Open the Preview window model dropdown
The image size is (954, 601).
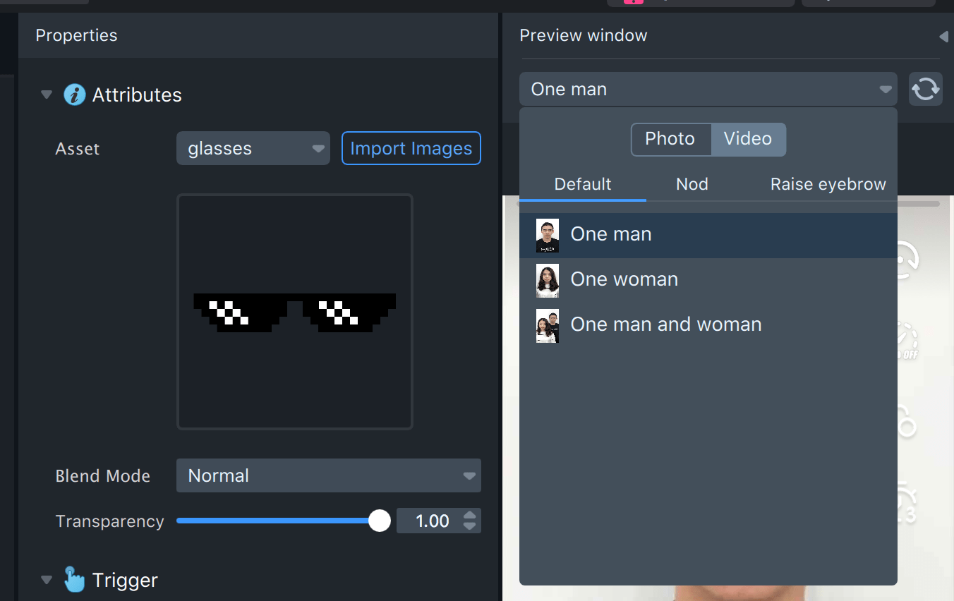[708, 89]
